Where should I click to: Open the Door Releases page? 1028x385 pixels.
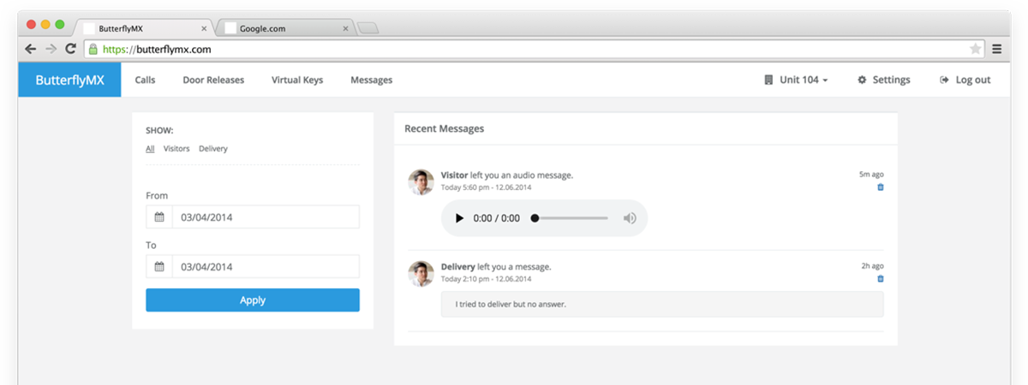[213, 80]
